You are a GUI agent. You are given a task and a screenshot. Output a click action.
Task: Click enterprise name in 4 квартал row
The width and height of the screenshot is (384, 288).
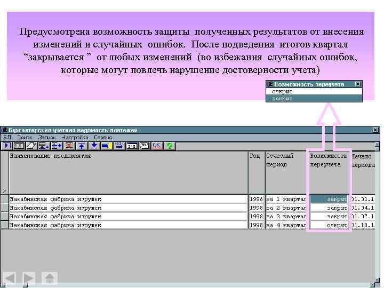(129, 225)
